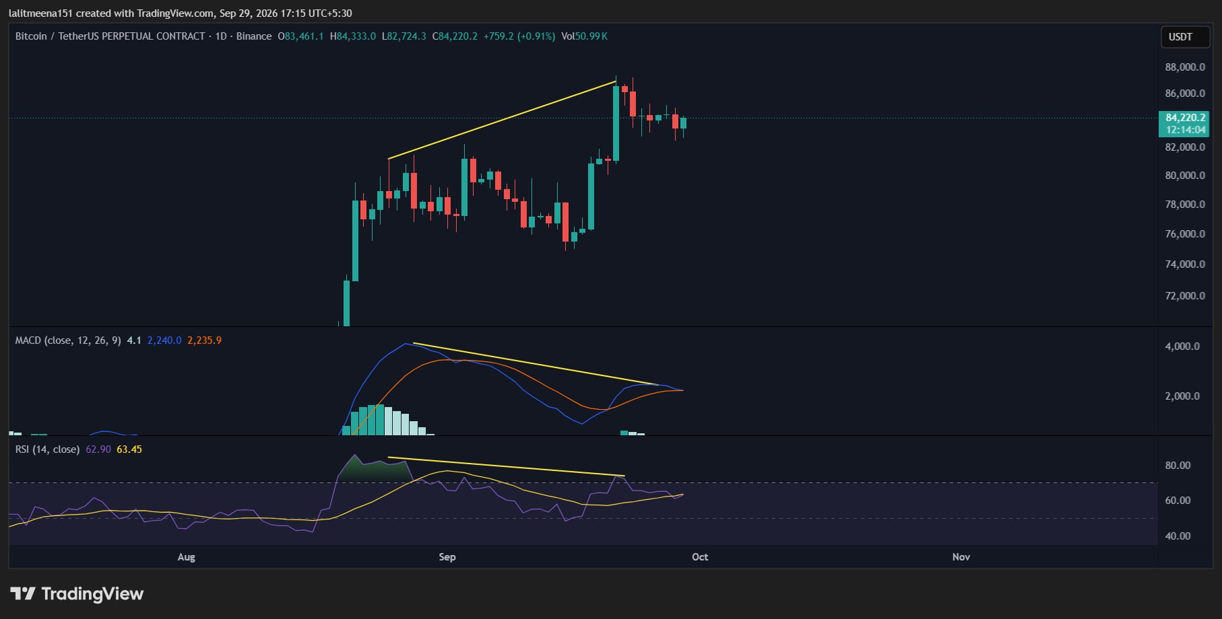The width and height of the screenshot is (1222, 619).
Task: Click the Sep label on time axis
Action: (447, 557)
